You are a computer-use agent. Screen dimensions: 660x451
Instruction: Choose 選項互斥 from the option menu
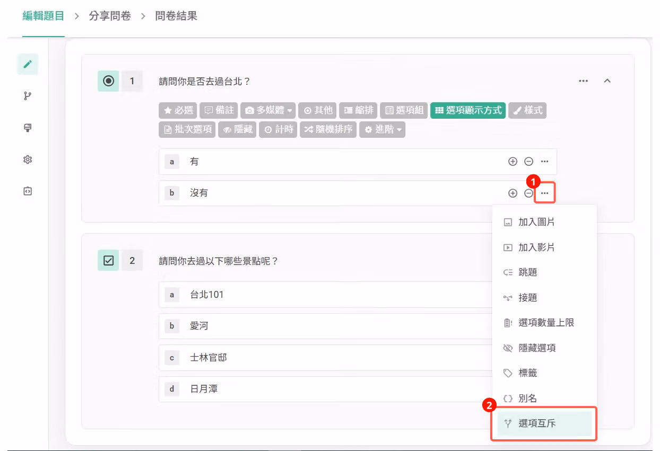[544, 423]
